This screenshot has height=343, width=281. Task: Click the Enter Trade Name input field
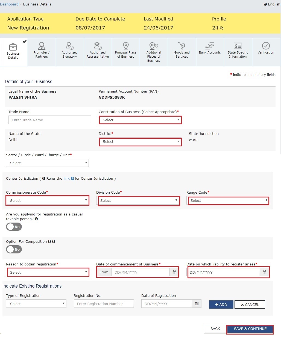50,120
